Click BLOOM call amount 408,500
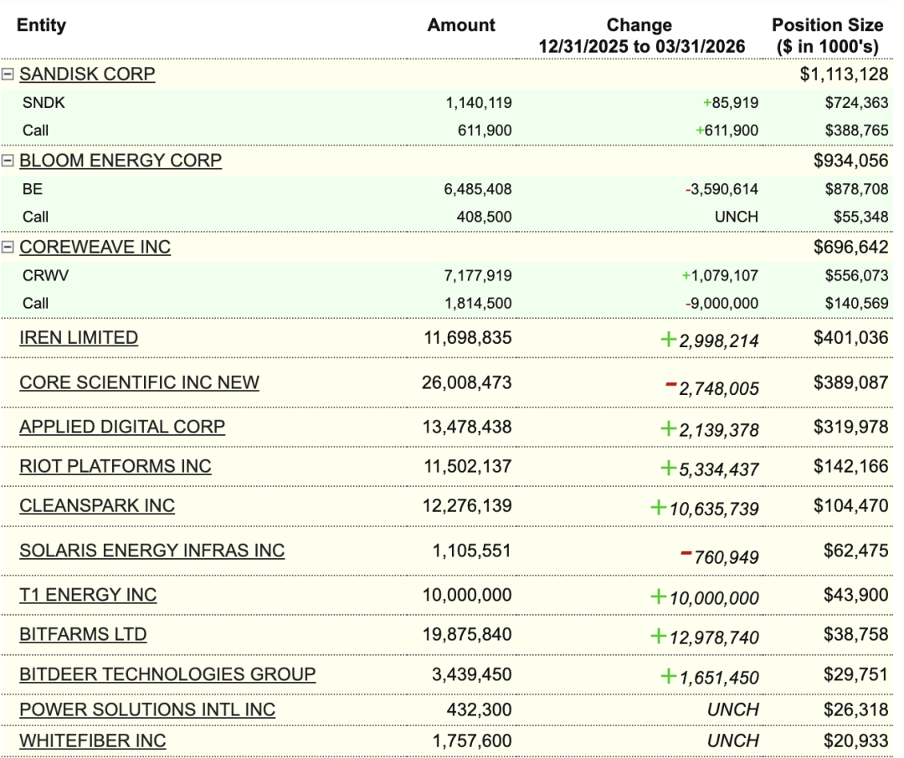The width and height of the screenshot is (904, 758). point(485,217)
